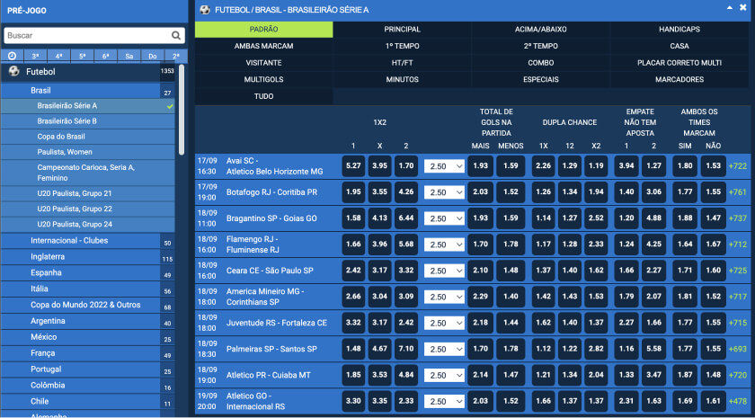This screenshot has width=755, height=418.
Task: Uncheck the Brasileirão Série A checkmark
Action: pos(170,106)
